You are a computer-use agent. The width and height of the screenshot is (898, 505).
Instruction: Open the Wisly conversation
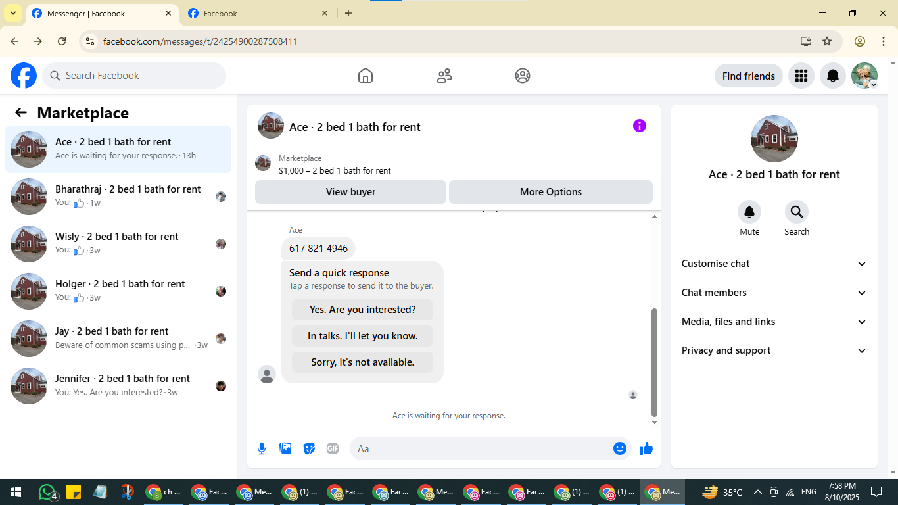tap(118, 244)
